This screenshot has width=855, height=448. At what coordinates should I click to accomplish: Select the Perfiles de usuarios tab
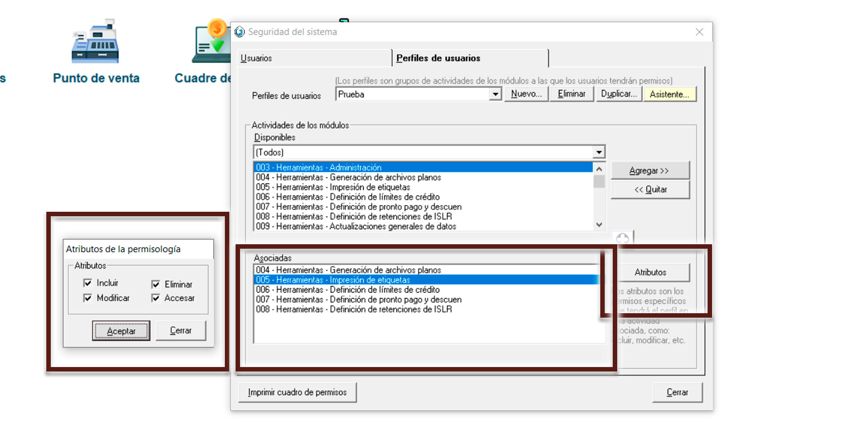pos(438,58)
